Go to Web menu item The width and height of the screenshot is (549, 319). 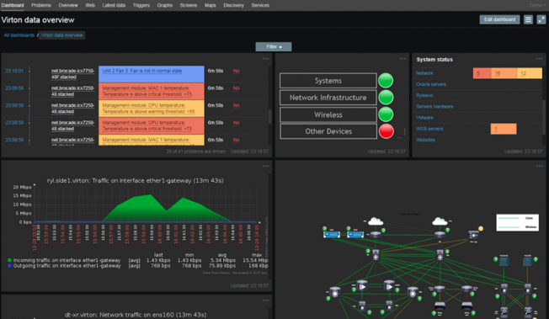tap(90, 5)
